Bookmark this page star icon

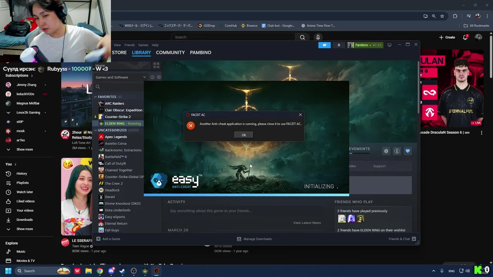[x=442, y=16]
